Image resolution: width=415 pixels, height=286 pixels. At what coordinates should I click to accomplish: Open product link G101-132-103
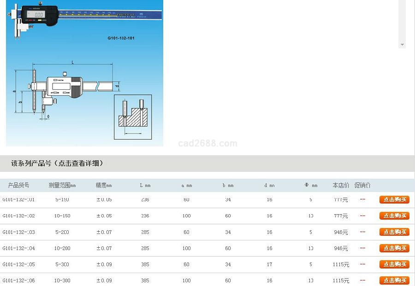[x=18, y=232]
